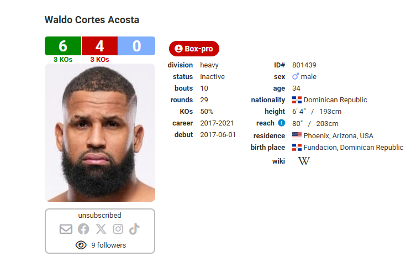Click the email envelope icon
Viewport: 411px width, 267px height.
(x=66, y=229)
